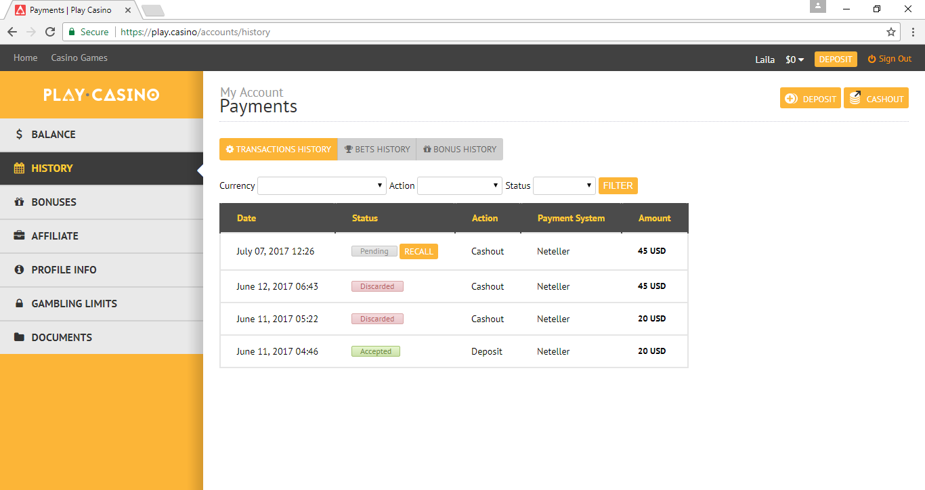Image resolution: width=925 pixels, height=490 pixels.
Task: Click the browser forward arrow
Action: (x=31, y=32)
